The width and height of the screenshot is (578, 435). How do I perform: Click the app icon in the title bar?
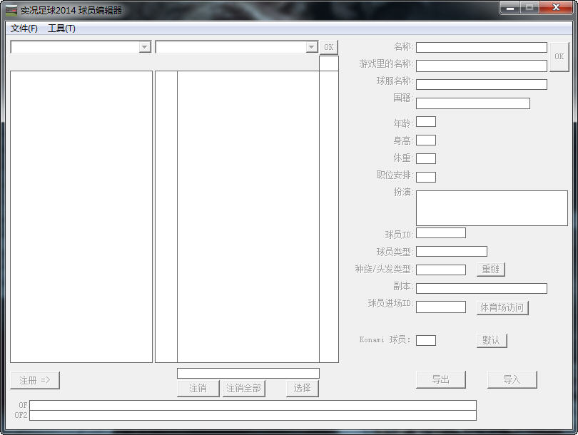(x=11, y=10)
